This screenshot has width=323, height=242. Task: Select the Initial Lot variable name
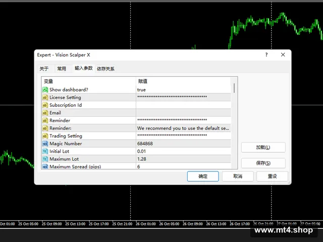[60, 151]
